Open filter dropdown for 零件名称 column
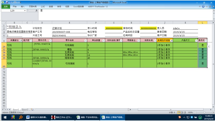This screenshot has width=215, height=121. pyautogui.click(x=85, y=41)
